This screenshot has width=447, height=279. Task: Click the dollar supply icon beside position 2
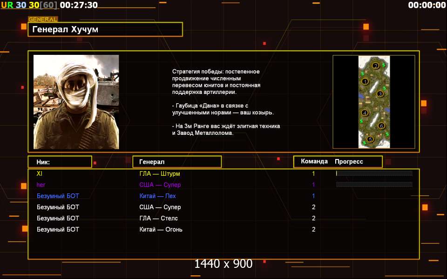[x=384, y=65]
